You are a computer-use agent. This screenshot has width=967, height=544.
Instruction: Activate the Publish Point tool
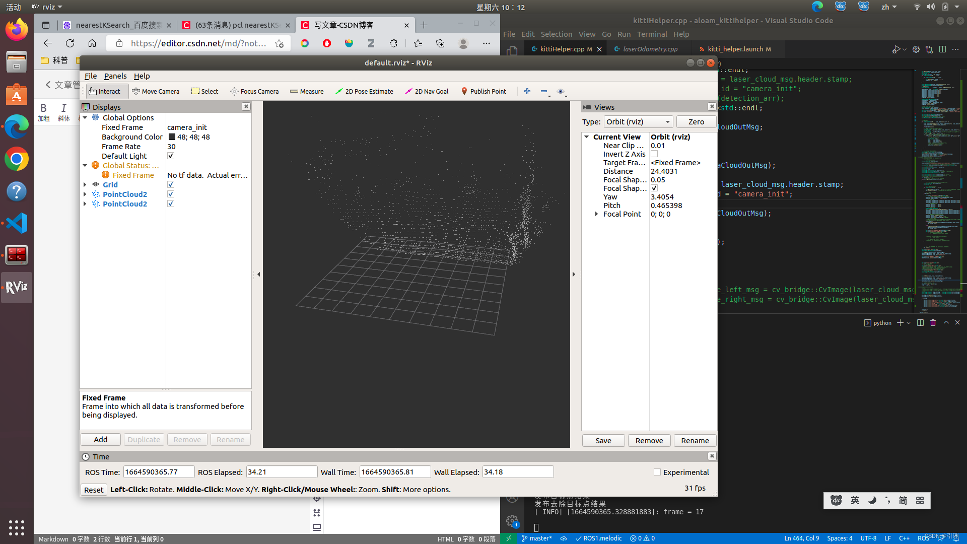coord(483,91)
